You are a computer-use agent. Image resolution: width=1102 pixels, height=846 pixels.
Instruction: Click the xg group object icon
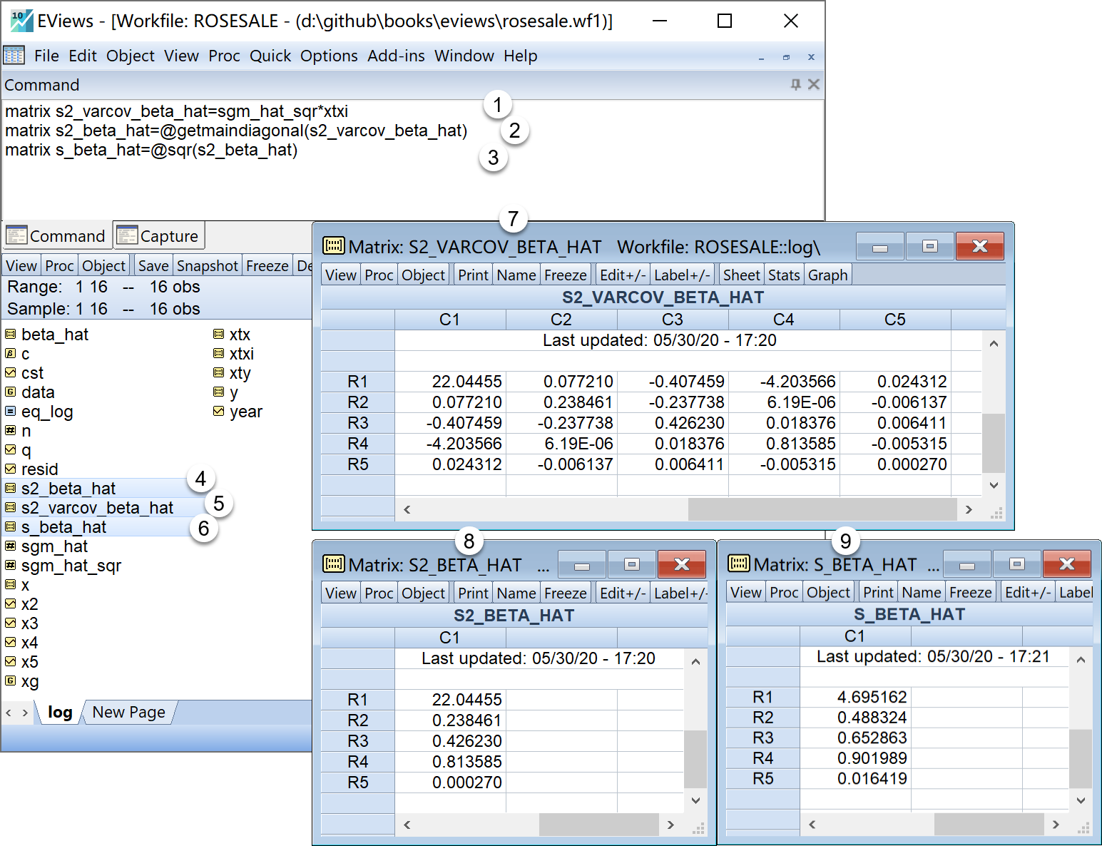[10, 681]
